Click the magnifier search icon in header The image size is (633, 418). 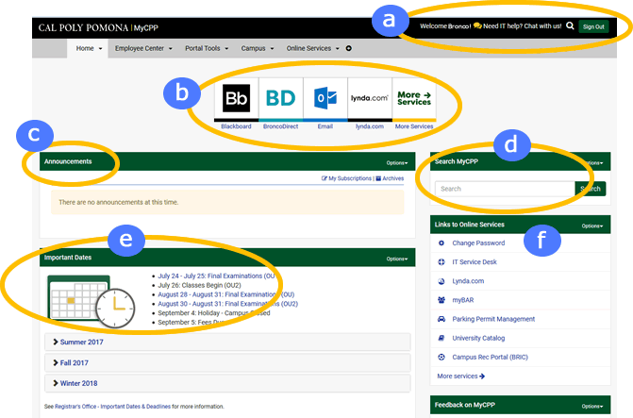pyautogui.click(x=570, y=25)
